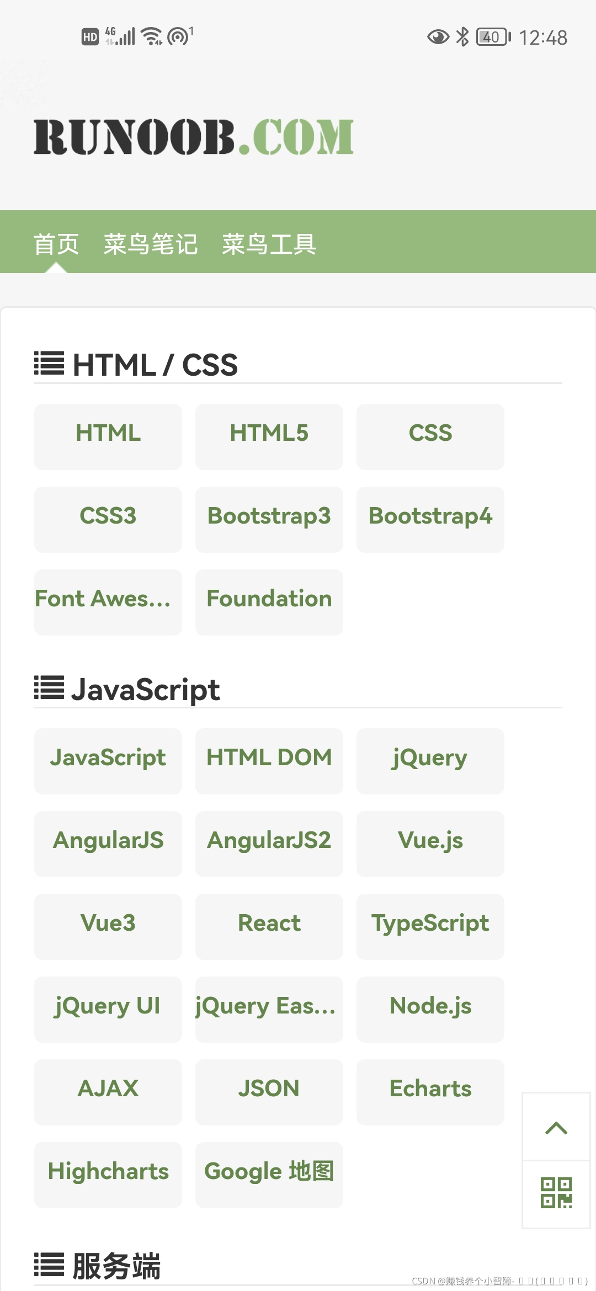
Task: Open the CSS3 tutorial
Action: point(108,519)
